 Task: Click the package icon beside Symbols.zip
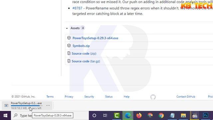(x=69, y=46)
